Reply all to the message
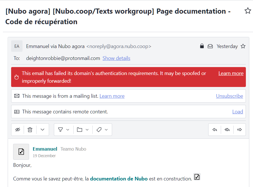 (227, 130)
